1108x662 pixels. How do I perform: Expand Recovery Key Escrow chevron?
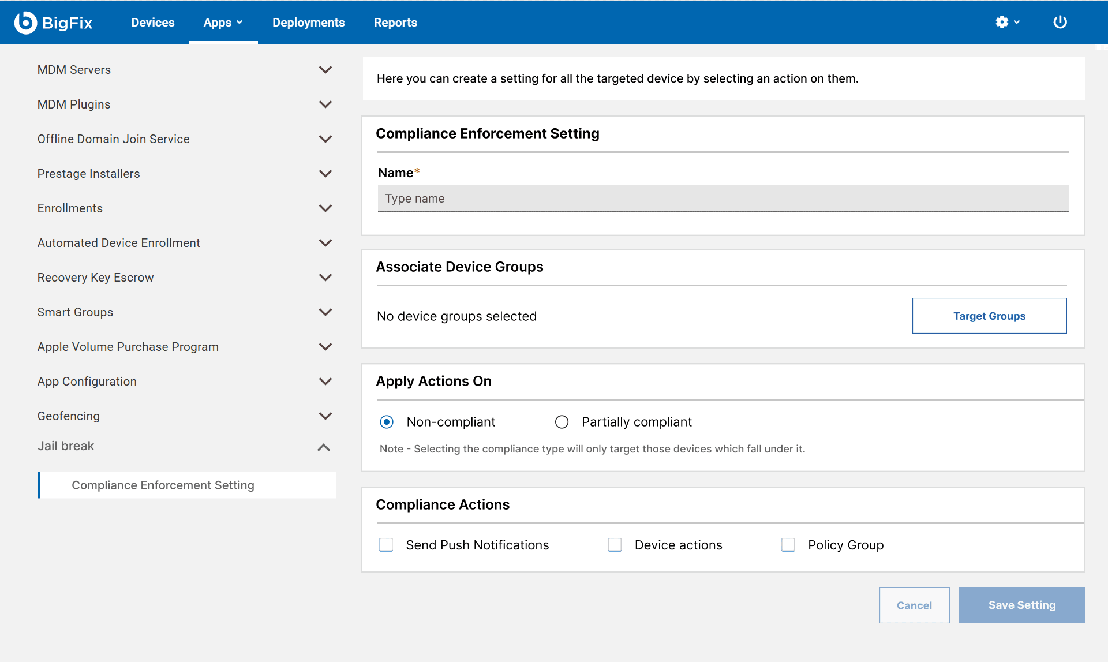tap(325, 278)
